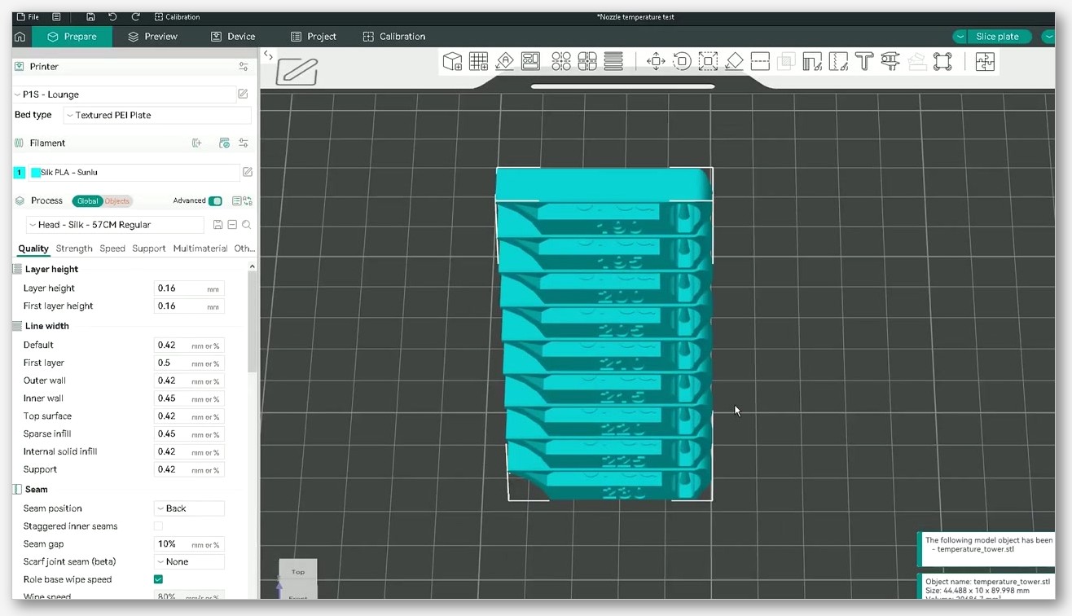
Task: Select the Move tool
Action: coord(656,61)
